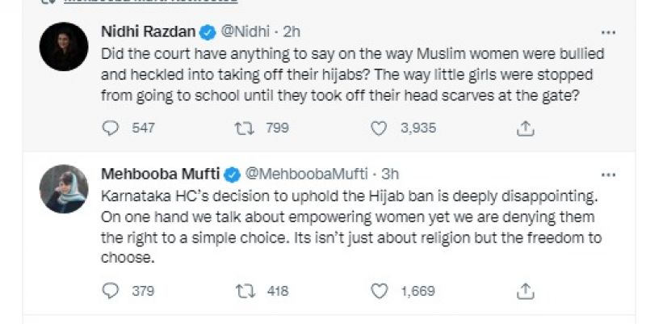Share Nidhi Razdan's tweet

point(525,128)
